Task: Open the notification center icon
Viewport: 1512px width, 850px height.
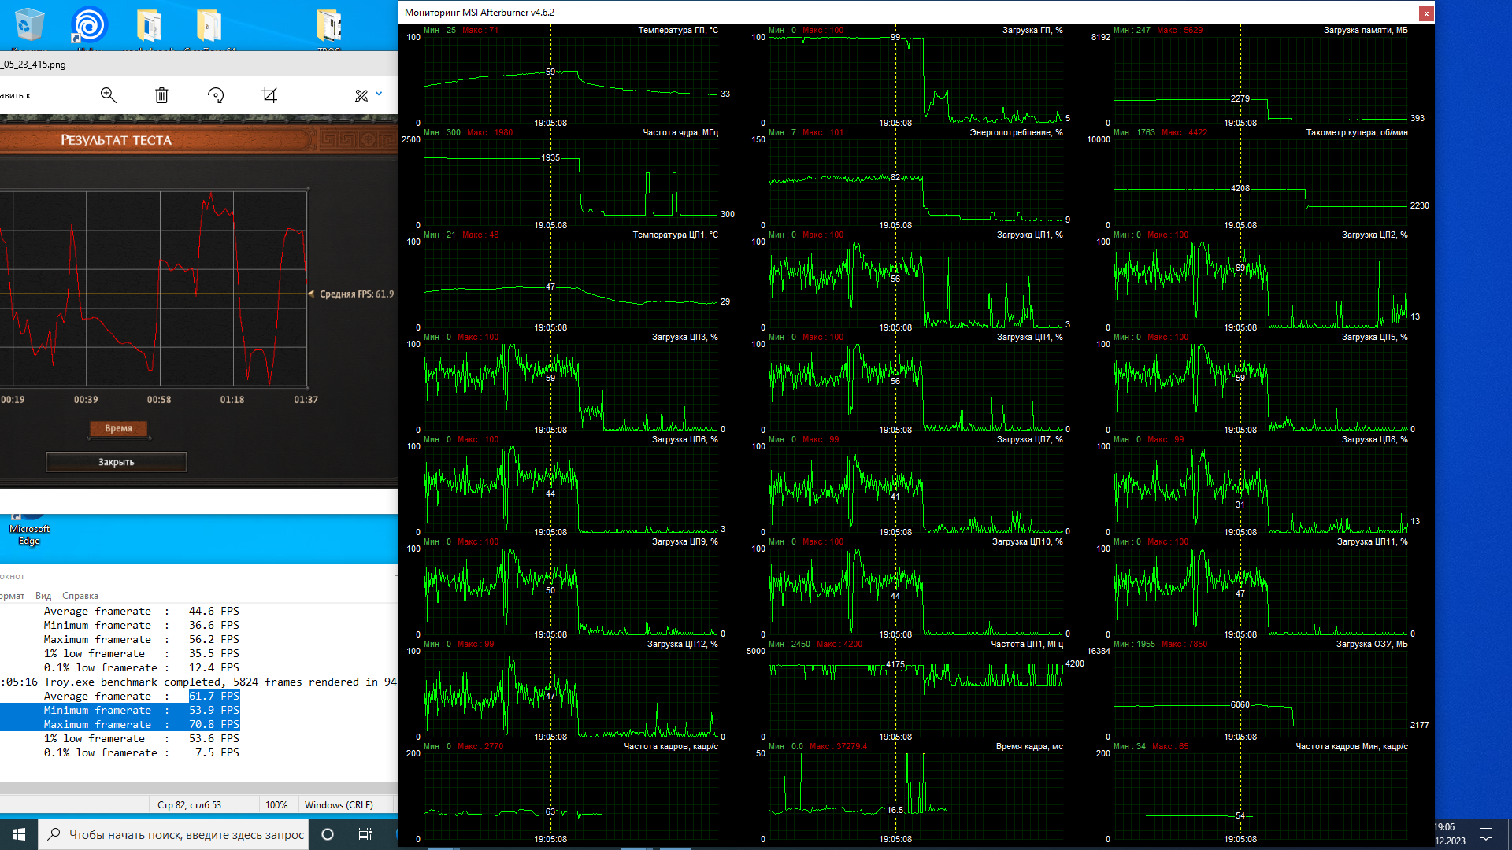Action: [x=1486, y=834]
